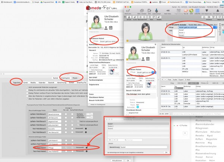The height and width of the screenshot is (162, 224).
Task: Select the Arbeitsplatz segment
Action: [x=65, y=78]
